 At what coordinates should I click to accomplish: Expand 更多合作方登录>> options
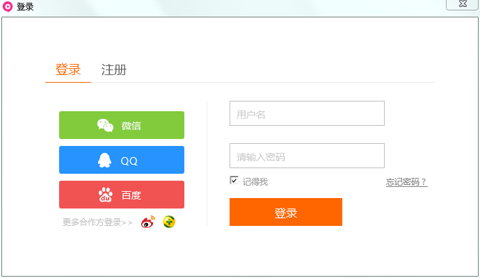[x=97, y=222]
